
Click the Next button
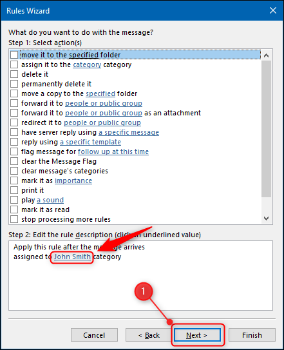click(197, 335)
